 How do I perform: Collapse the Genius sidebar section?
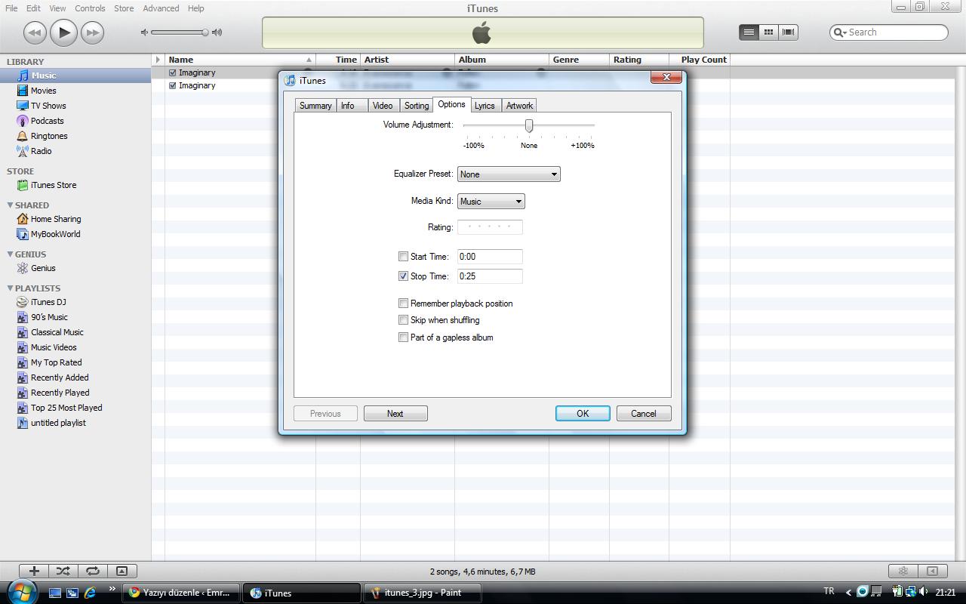pyautogui.click(x=10, y=254)
